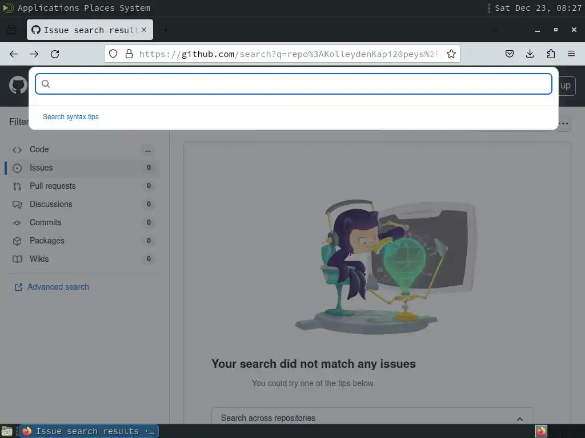Open the Applications menu

pyautogui.click(x=48, y=8)
